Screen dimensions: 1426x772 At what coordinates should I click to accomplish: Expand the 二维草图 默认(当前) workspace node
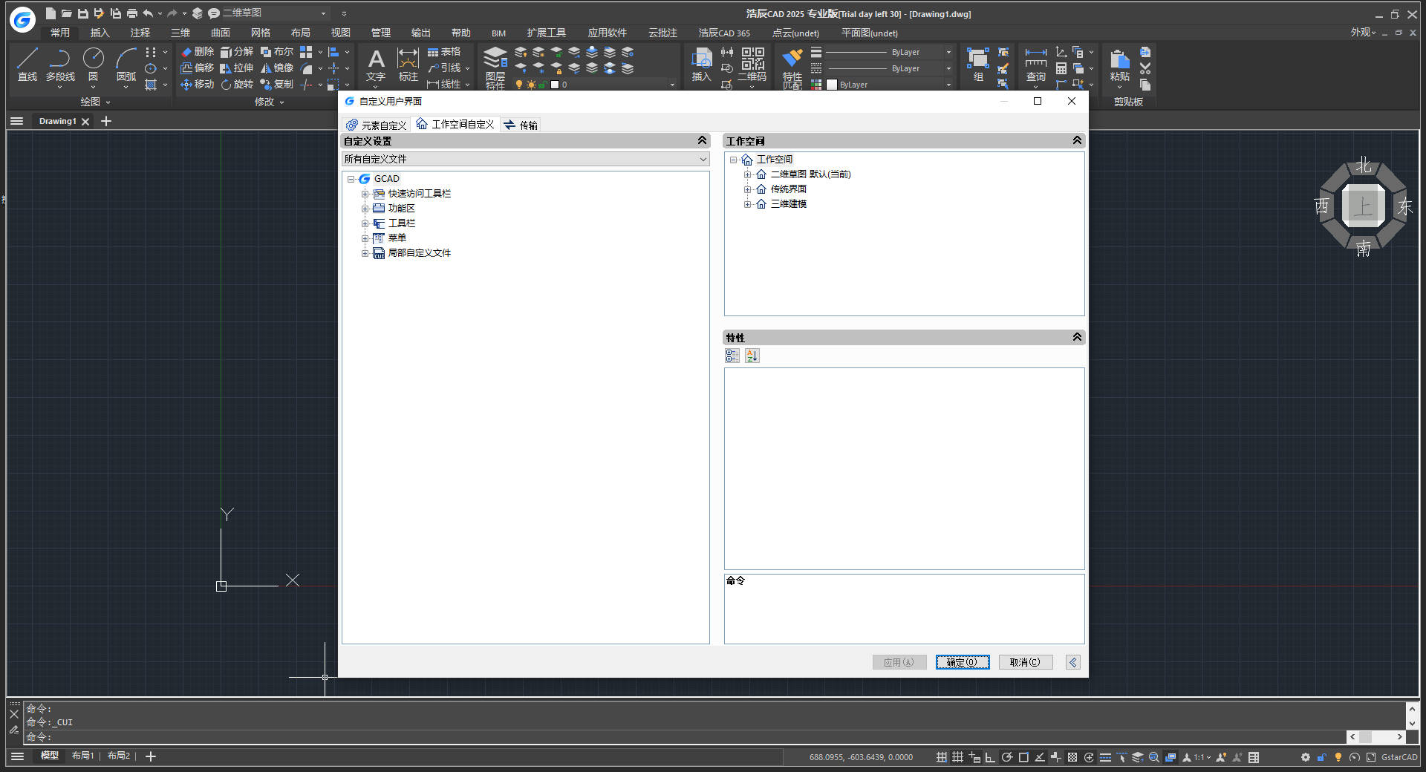click(747, 174)
